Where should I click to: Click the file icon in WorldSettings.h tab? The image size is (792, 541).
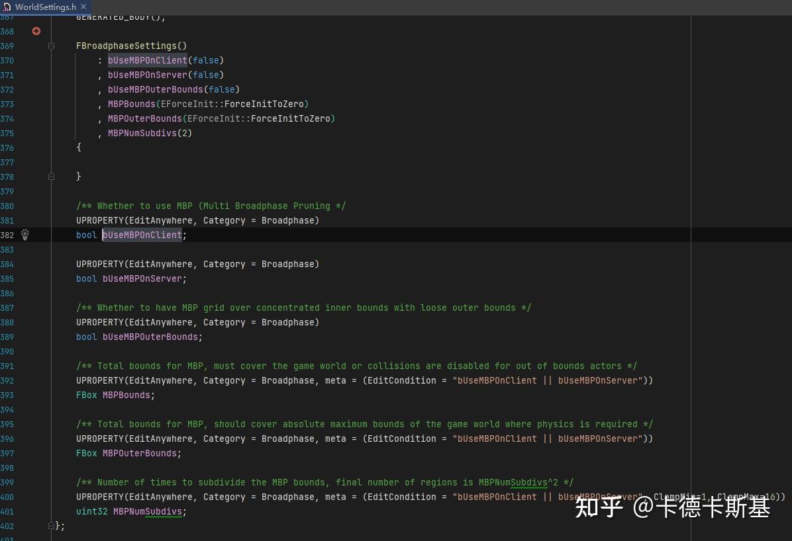[x=7, y=7]
